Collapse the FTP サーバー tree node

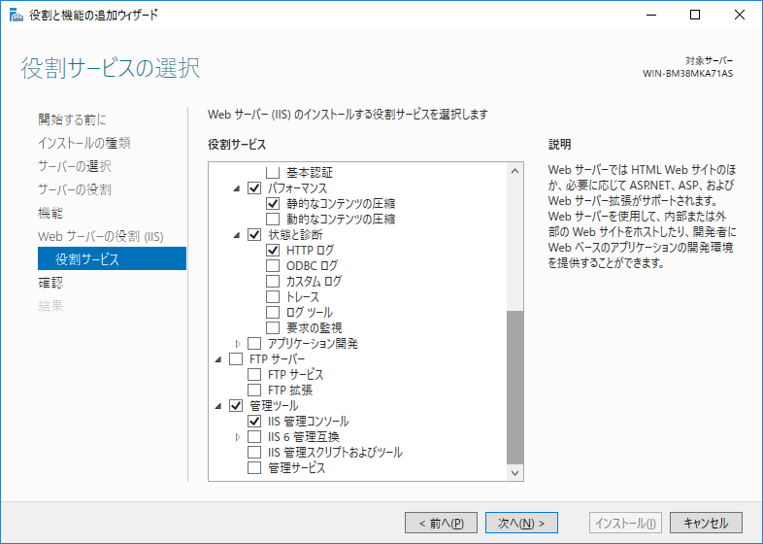point(219,359)
